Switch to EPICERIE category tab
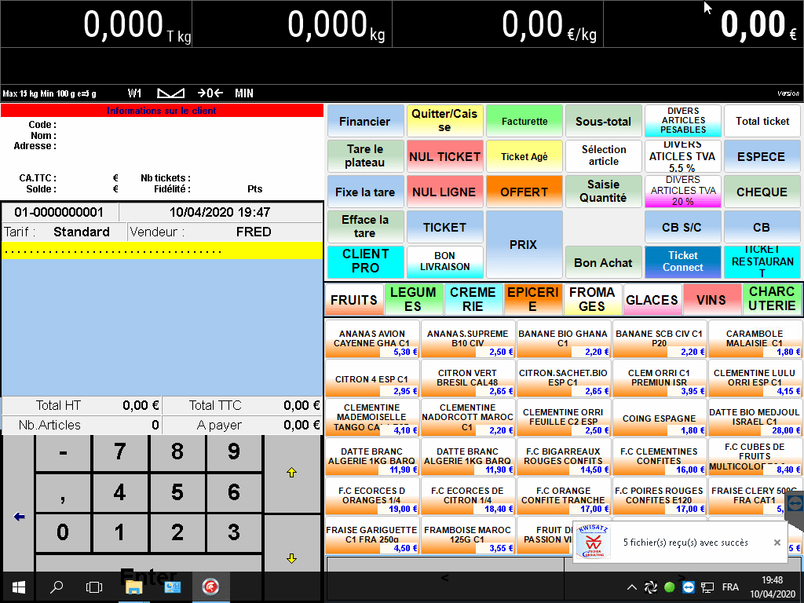The image size is (804, 603). (533, 299)
